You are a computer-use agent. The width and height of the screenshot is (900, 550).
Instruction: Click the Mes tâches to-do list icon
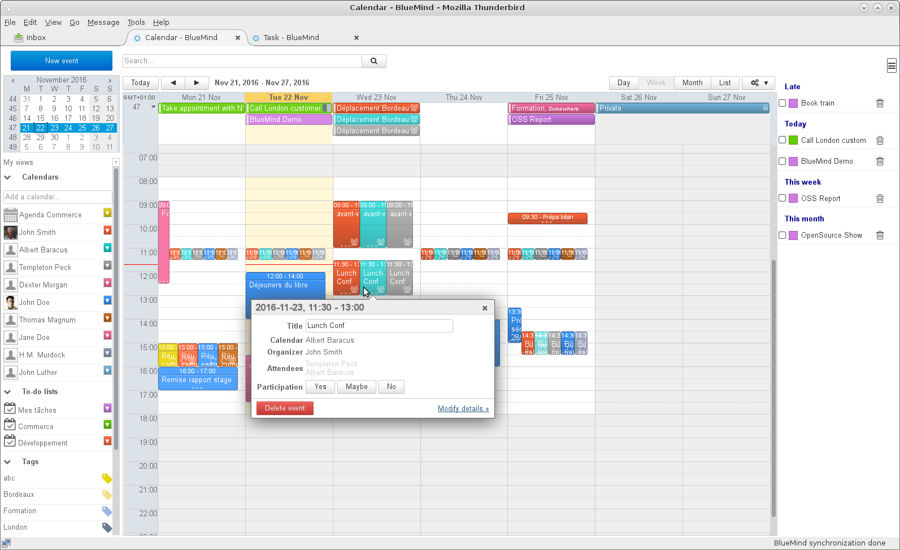point(10,408)
